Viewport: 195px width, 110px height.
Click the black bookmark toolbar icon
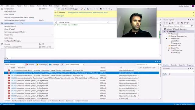pyautogui.click(x=101, y=9)
